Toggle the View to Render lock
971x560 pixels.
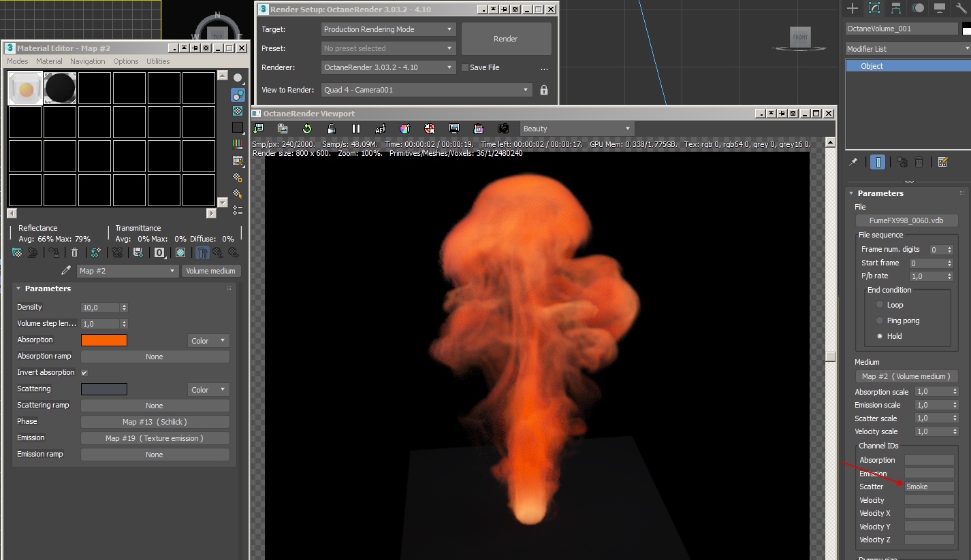click(544, 90)
